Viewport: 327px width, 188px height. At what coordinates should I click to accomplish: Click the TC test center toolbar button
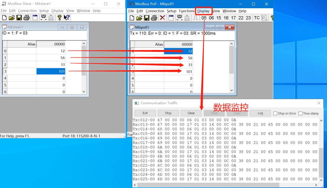point(257,18)
